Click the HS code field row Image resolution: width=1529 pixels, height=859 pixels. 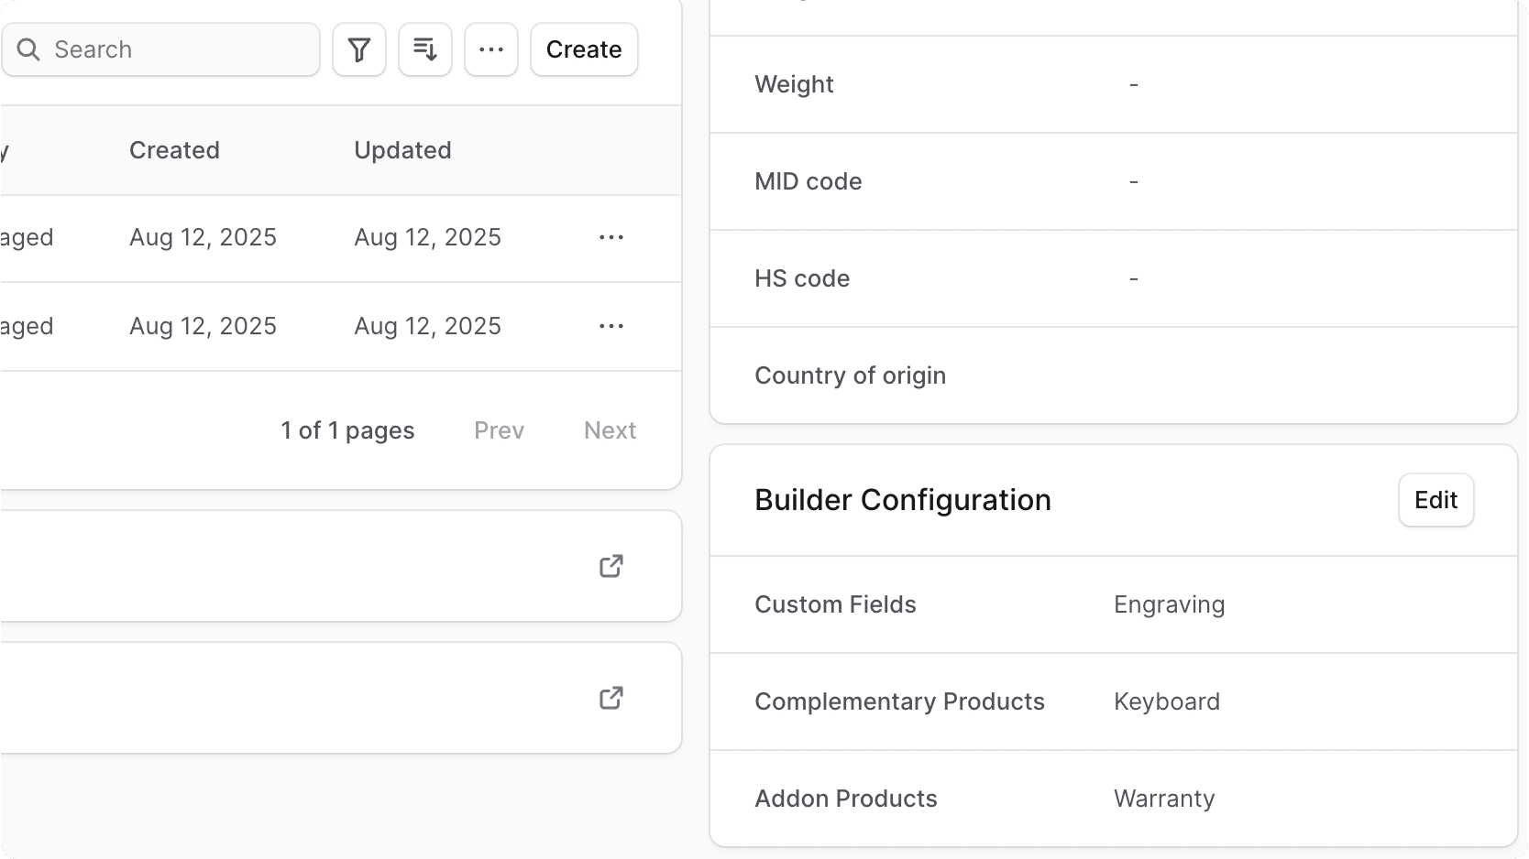[801, 278]
